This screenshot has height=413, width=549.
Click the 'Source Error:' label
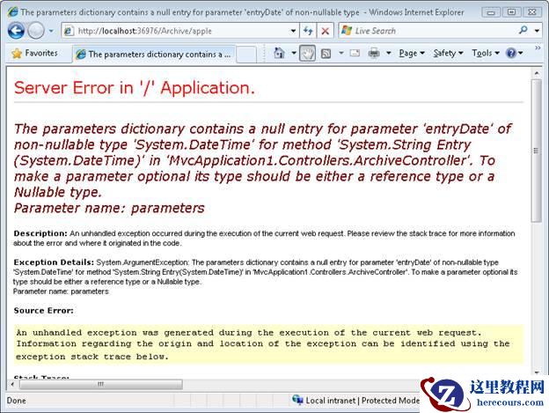(x=43, y=310)
